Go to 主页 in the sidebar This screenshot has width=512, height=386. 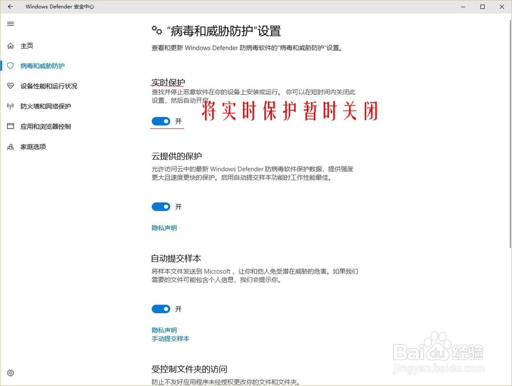tap(27, 46)
